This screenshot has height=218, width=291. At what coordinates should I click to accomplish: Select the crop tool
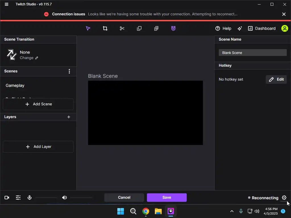105,28
